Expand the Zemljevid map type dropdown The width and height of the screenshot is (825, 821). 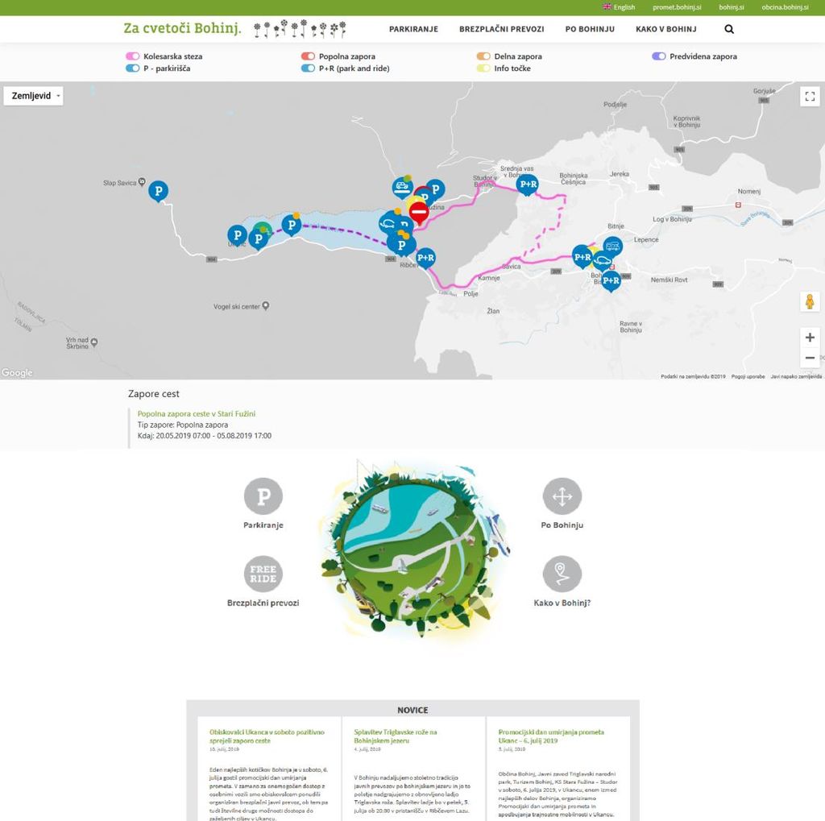(x=33, y=96)
